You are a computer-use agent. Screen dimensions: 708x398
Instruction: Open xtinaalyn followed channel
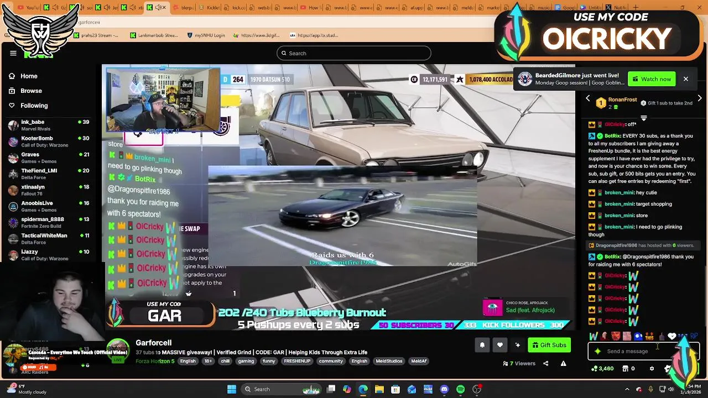point(49,190)
